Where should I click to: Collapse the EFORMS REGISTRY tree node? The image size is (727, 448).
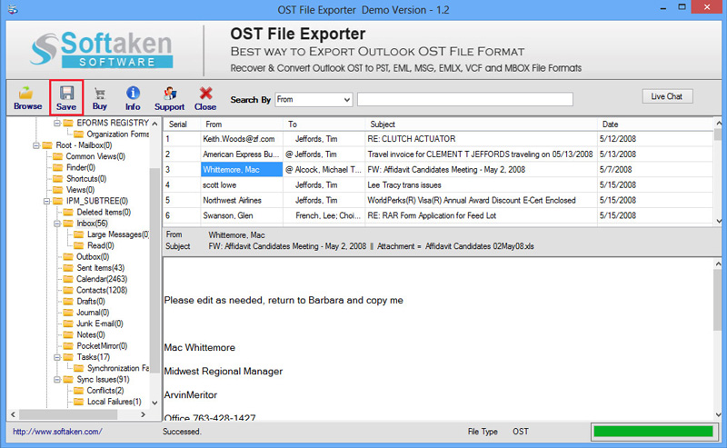(57, 123)
